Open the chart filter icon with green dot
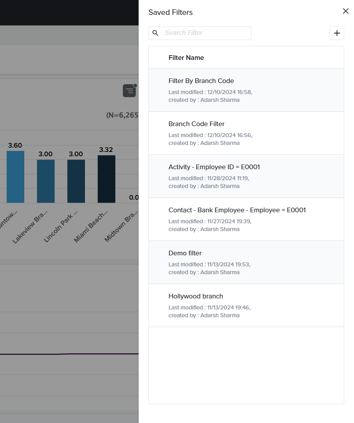This screenshot has height=423, width=354. coord(129,91)
